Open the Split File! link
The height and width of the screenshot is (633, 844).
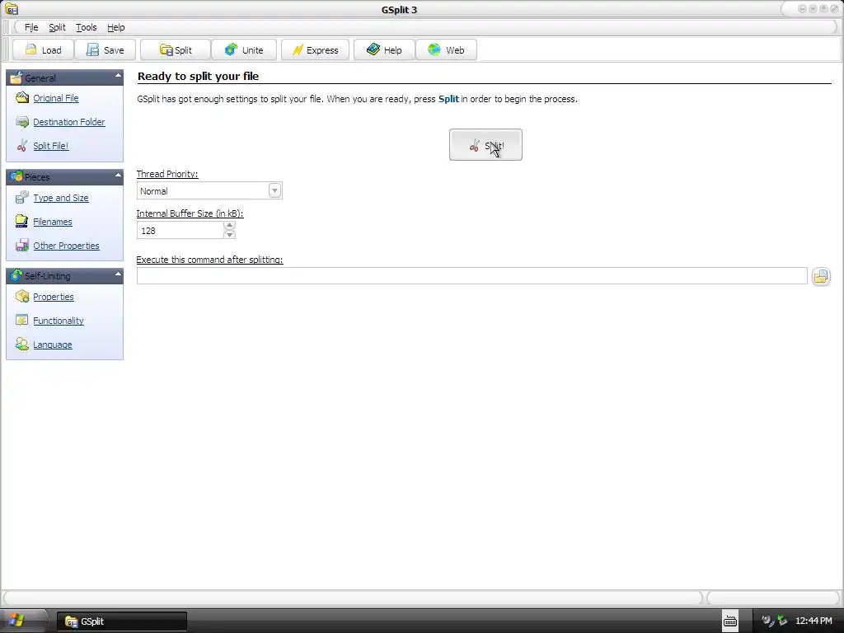point(50,146)
